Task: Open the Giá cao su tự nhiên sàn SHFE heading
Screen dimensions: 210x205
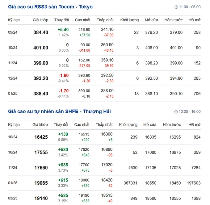Action: click(x=59, y=111)
